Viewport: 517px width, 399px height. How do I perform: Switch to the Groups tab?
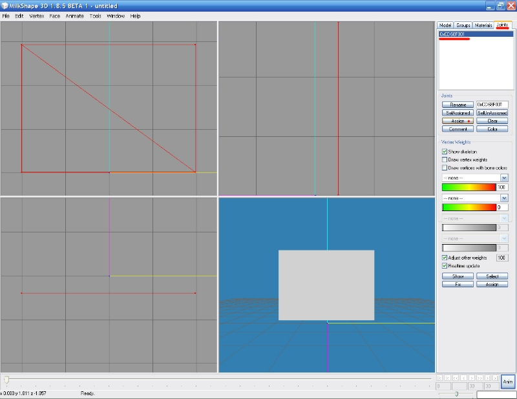(x=463, y=25)
